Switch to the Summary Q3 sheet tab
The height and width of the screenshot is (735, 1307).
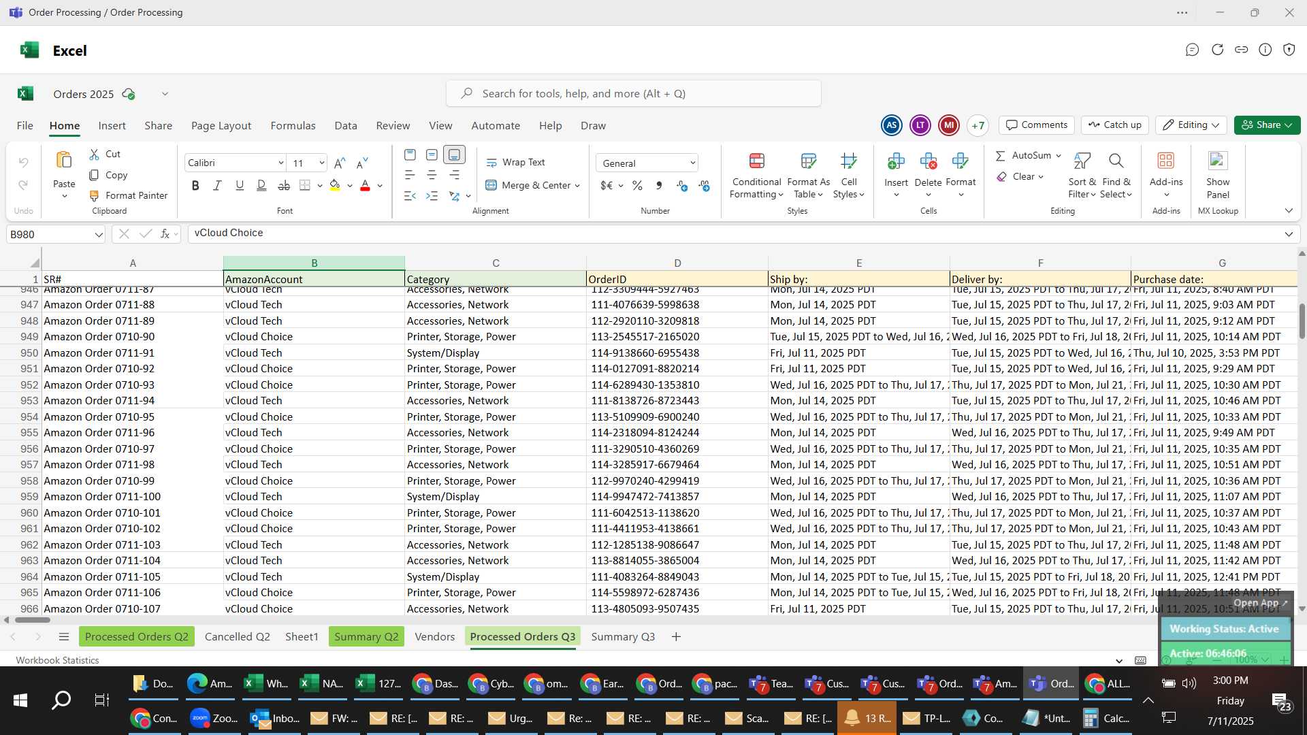coord(623,636)
